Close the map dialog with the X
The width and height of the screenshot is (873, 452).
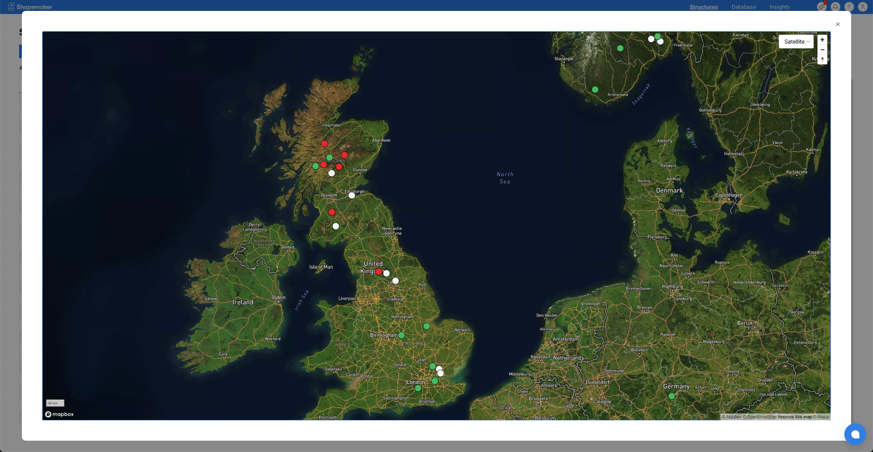pos(838,25)
